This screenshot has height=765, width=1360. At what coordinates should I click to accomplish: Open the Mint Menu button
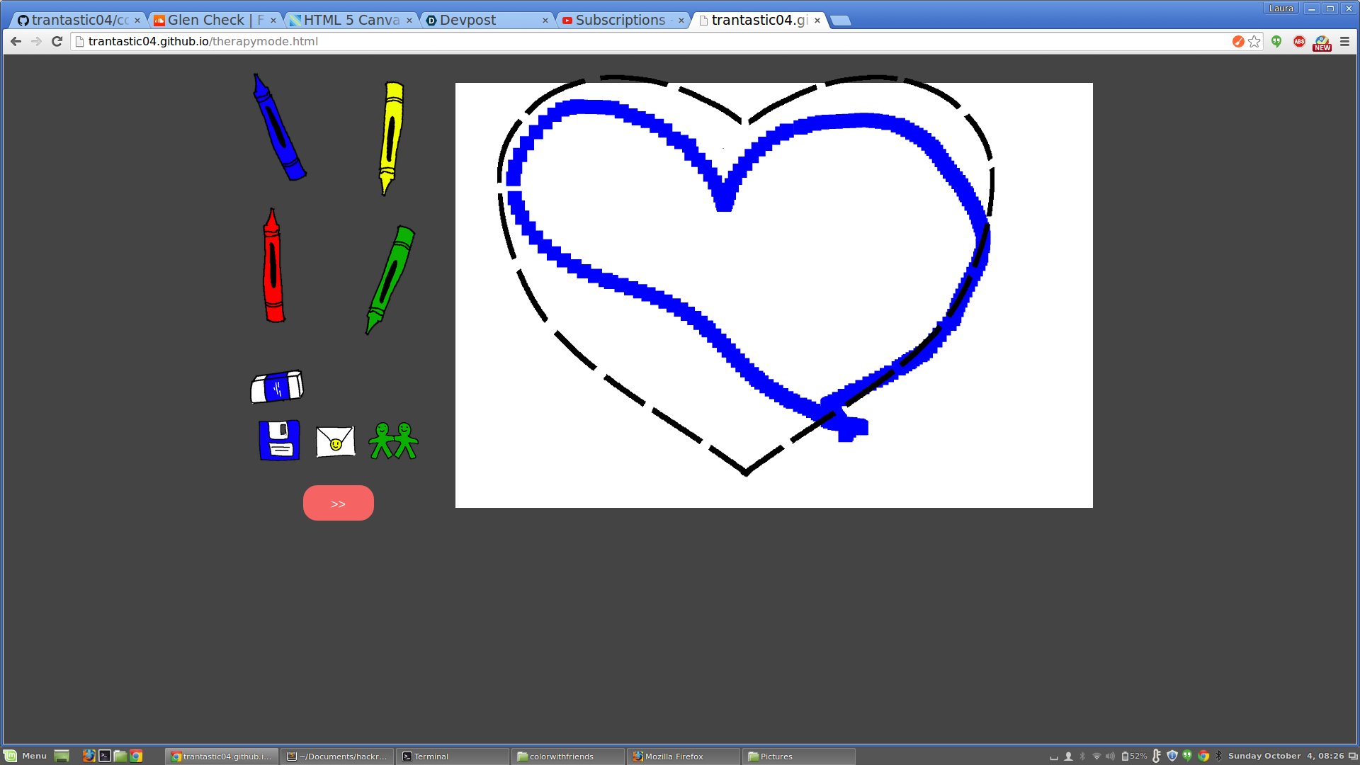[26, 756]
